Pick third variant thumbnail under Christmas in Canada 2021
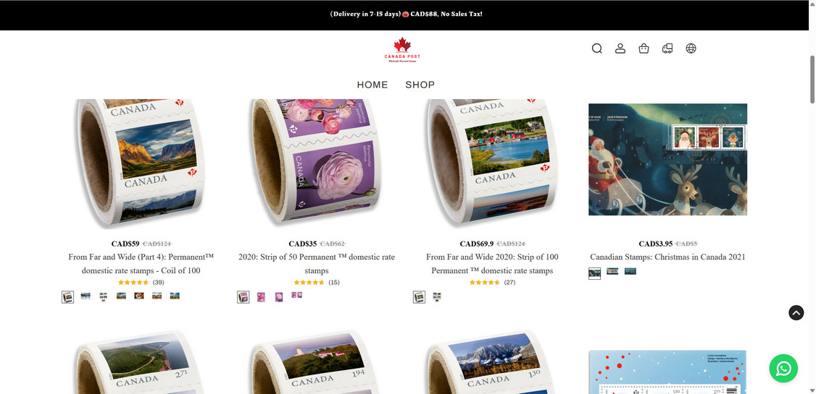Screen dimensions: 816x394 point(630,271)
